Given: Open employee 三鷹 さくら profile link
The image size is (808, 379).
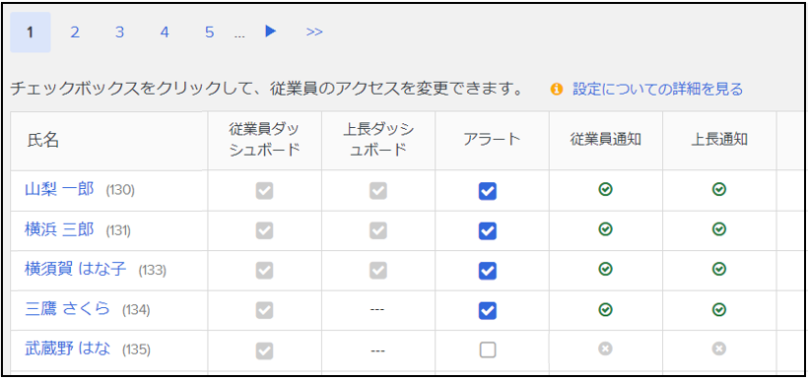Looking at the screenshot, I should [x=68, y=308].
